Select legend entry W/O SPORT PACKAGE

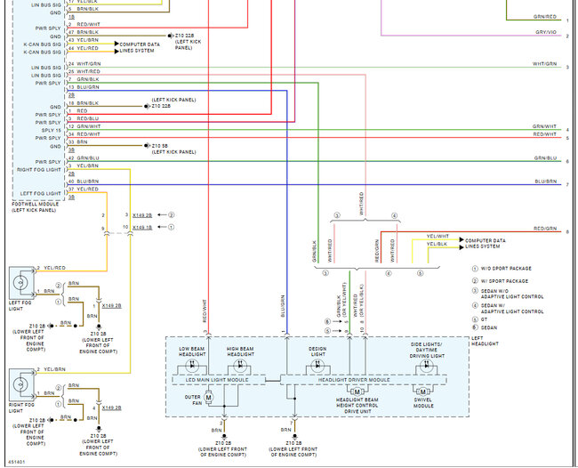pyautogui.click(x=502, y=269)
